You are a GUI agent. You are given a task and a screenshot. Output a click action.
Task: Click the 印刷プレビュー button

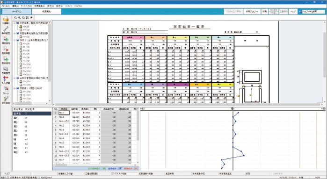tap(252, 12)
